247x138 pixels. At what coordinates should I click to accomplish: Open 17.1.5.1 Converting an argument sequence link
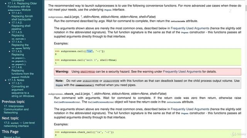point(23,90)
